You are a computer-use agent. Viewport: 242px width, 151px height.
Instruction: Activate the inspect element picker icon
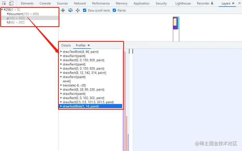4,3
